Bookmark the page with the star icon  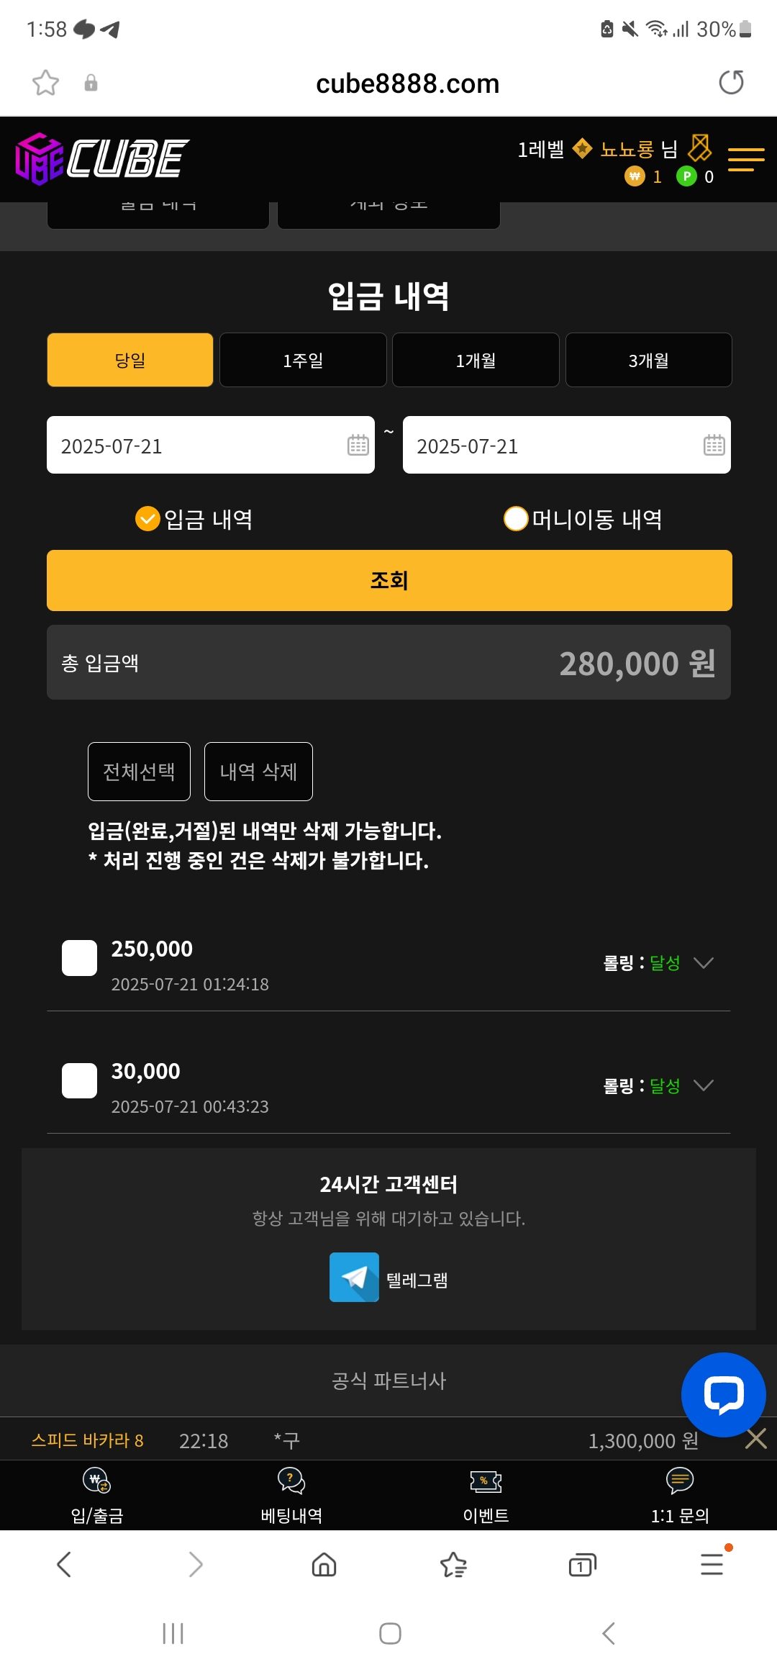click(45, 83)
